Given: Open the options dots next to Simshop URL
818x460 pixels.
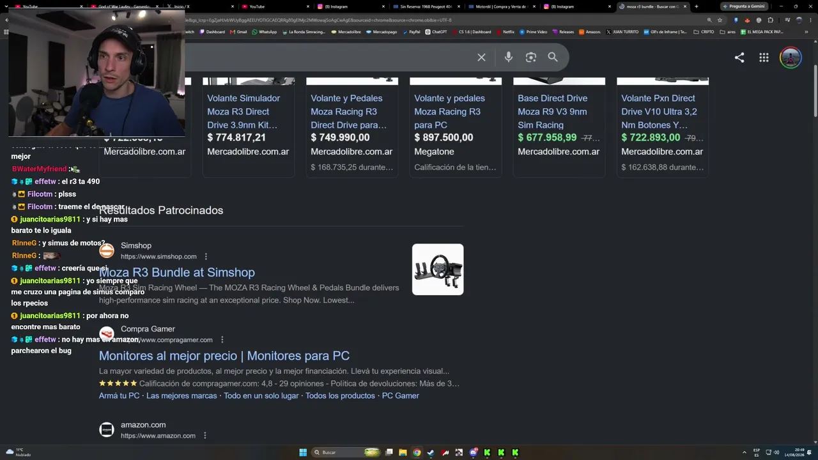Looking at the screenshot, I should click(206, 256).
